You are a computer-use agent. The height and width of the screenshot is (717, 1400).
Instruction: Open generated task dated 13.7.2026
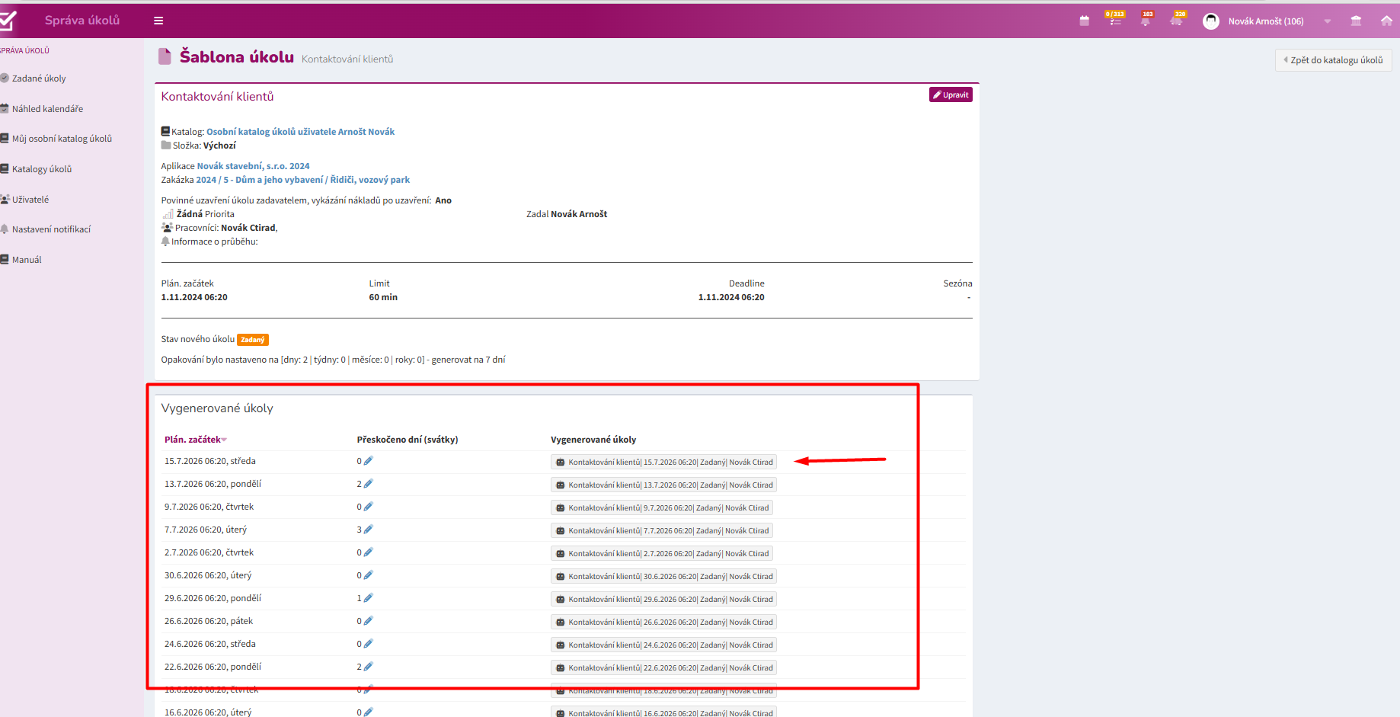pos(663,485)
